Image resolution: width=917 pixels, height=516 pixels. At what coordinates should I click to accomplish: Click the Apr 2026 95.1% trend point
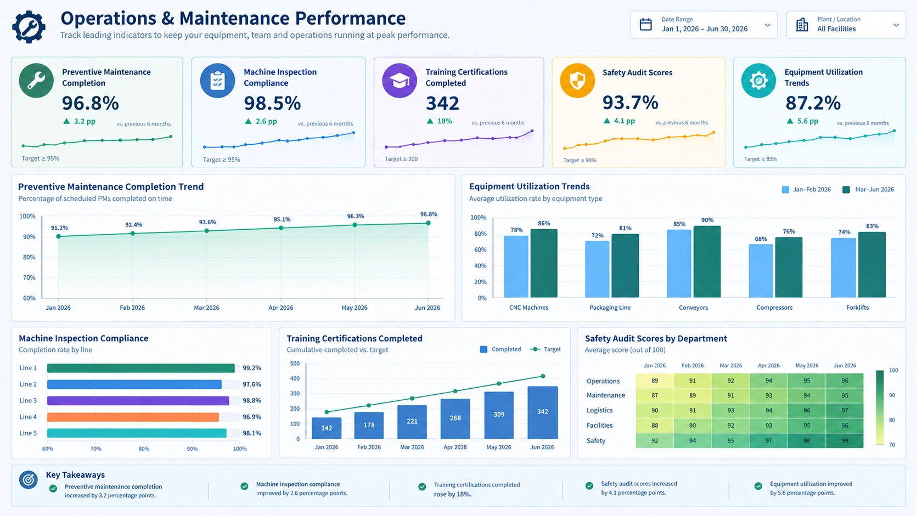point(281,228)
